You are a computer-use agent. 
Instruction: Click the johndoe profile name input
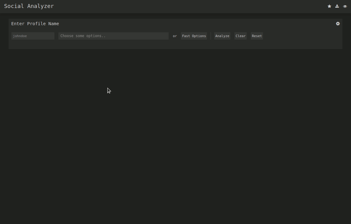pos(33,36)
